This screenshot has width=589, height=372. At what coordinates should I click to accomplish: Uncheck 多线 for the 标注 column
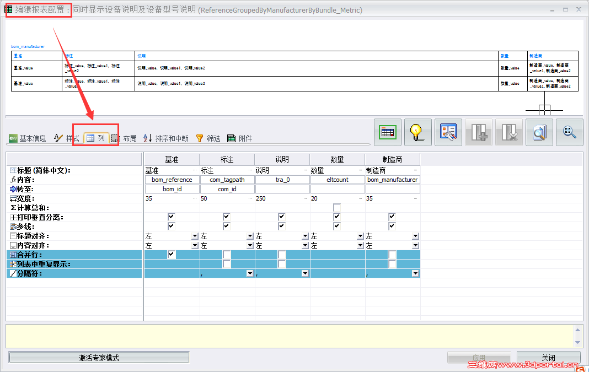click(226, 226)
